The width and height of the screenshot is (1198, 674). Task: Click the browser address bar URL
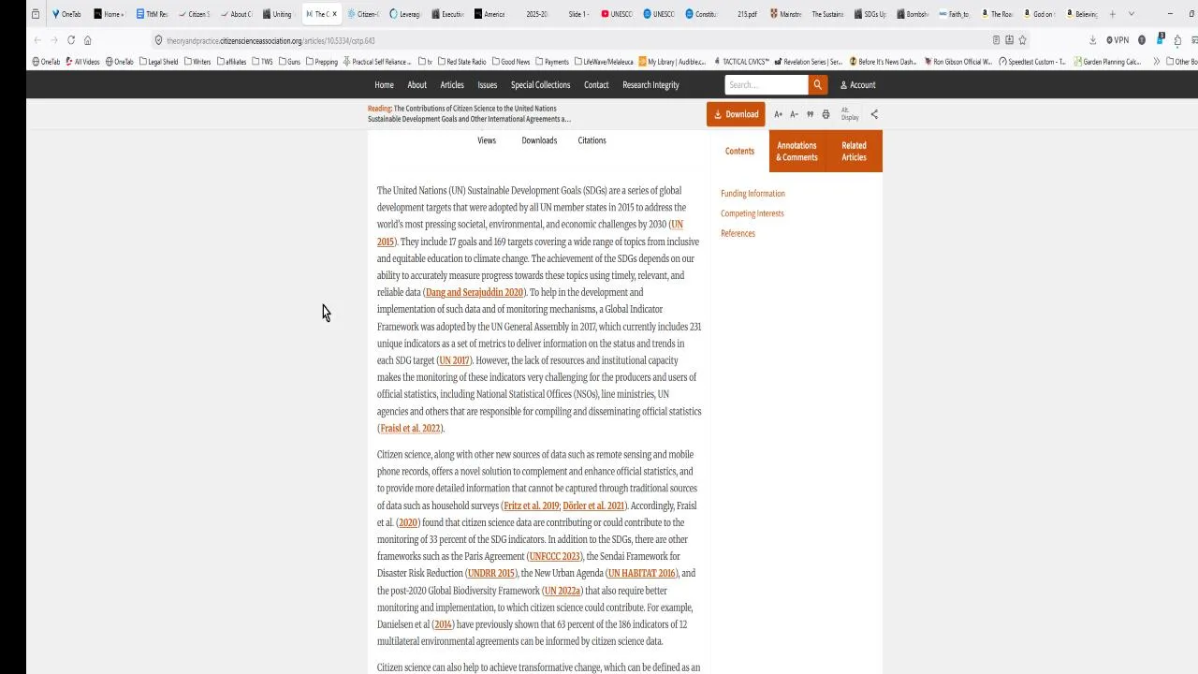coord(270,41)
